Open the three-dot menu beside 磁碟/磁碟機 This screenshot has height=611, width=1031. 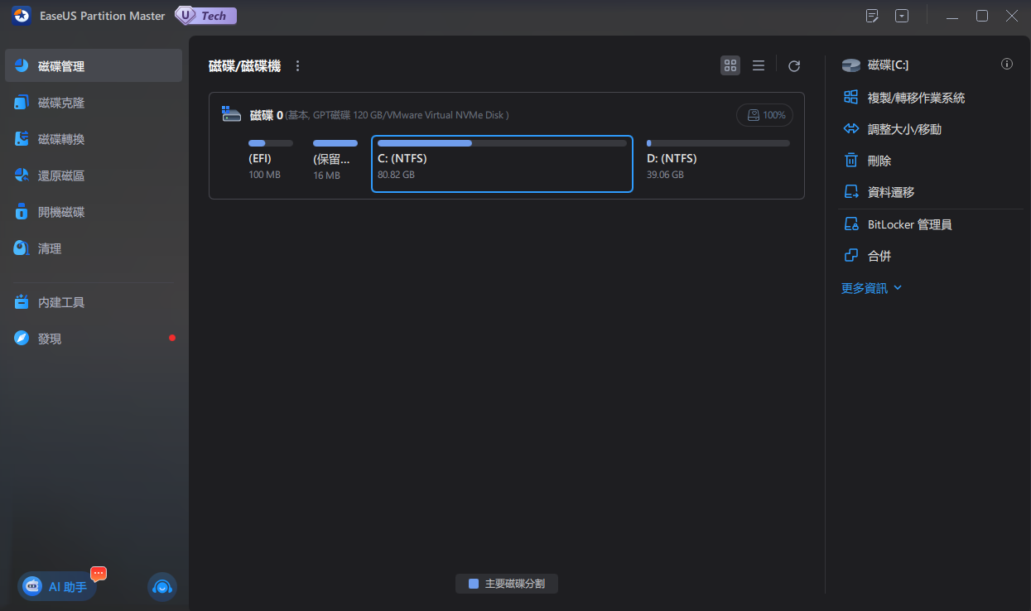(298, 66)
